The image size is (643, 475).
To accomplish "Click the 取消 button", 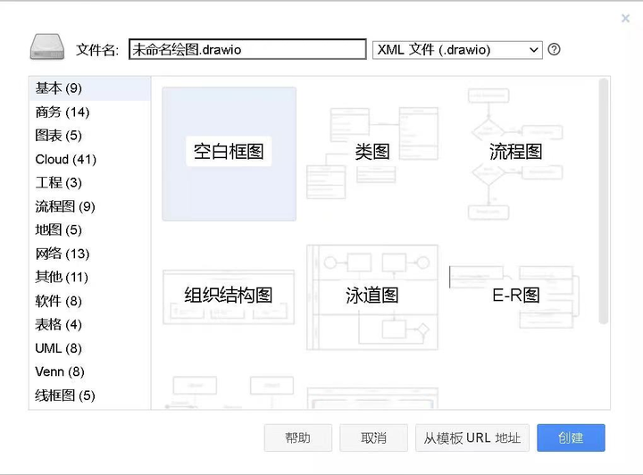I will pos(373,437).
